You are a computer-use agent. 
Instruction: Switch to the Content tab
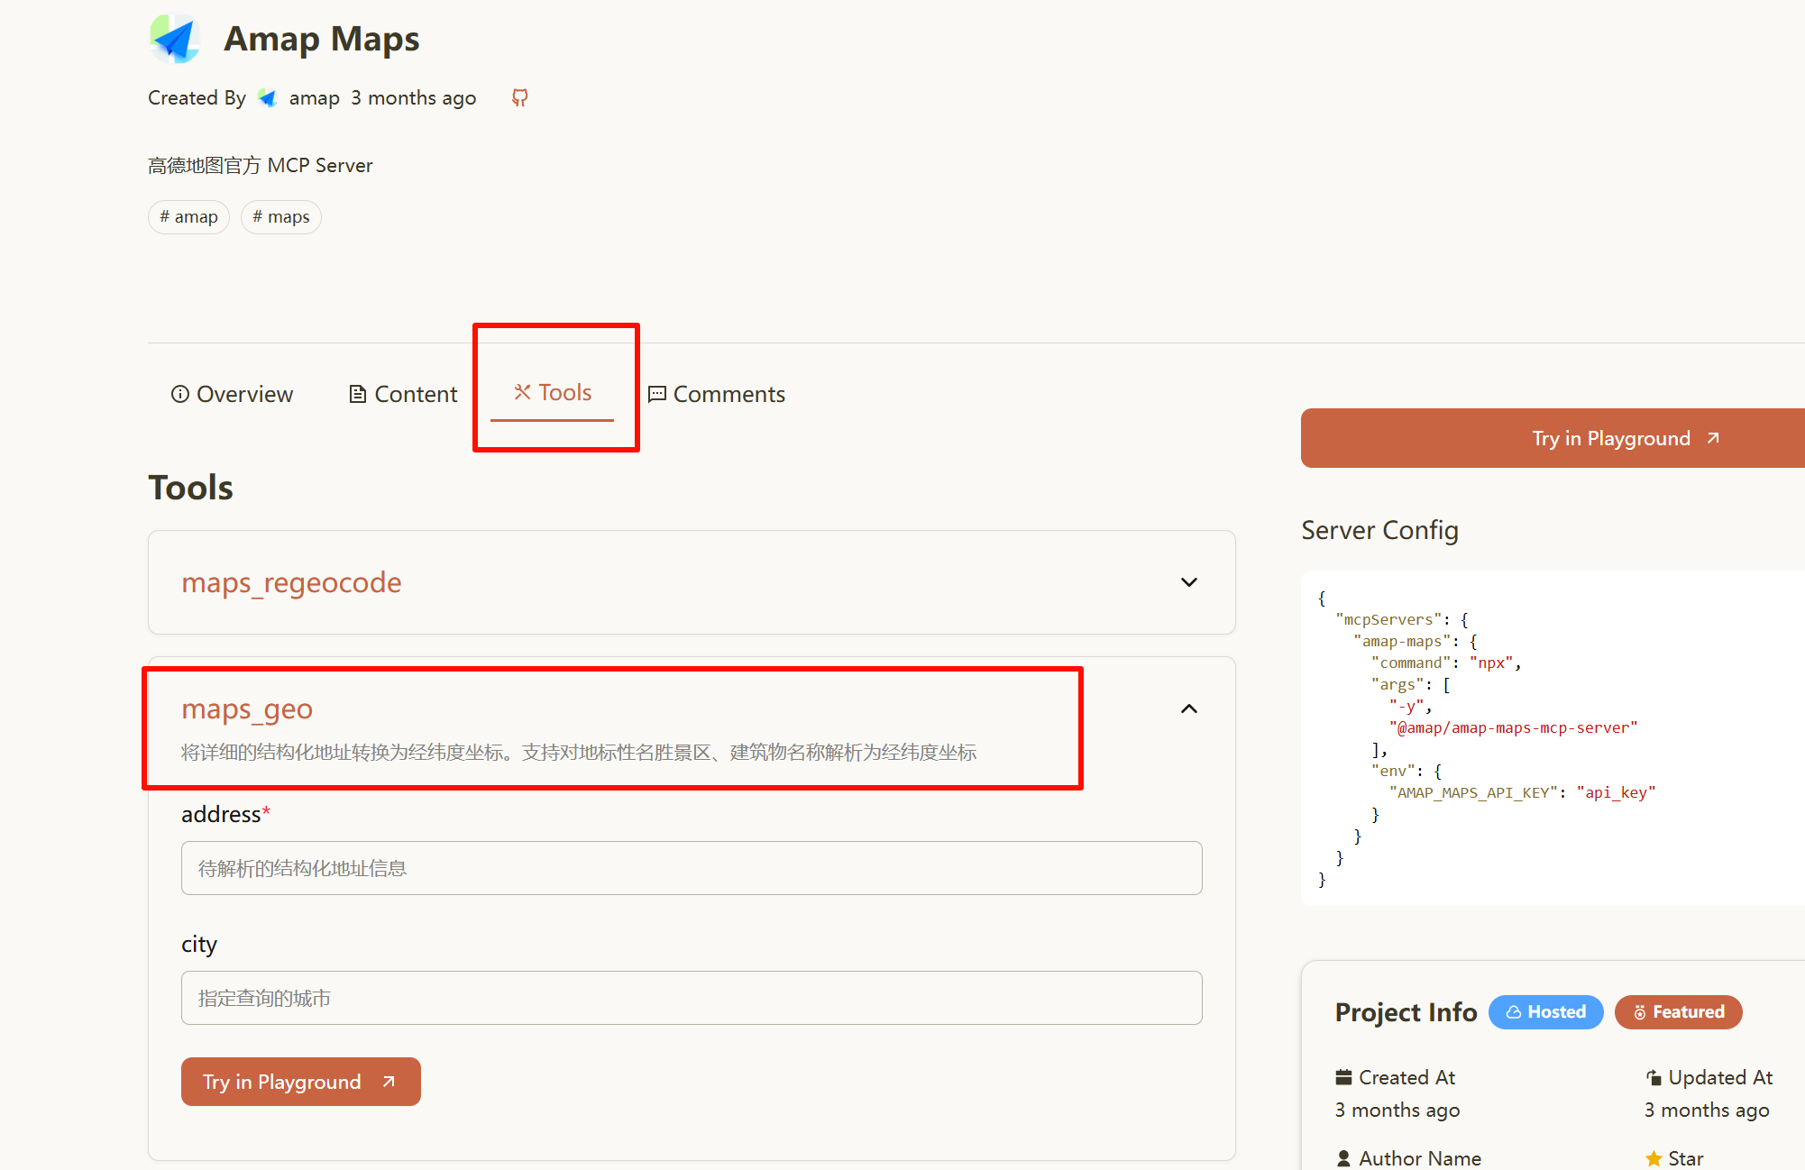pos(403,394)
